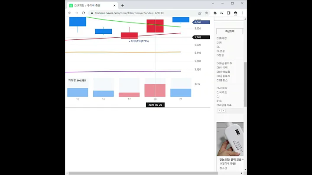The width and height of the screenshot is (312, 175).
Task: Open a new browser tab
Action: [123, 6]
